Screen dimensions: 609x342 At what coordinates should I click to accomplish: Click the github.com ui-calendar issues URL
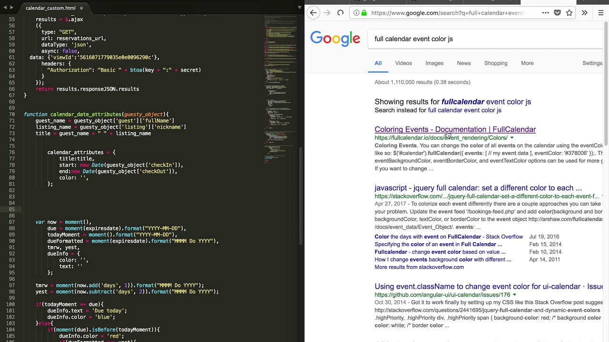point(442,295)
